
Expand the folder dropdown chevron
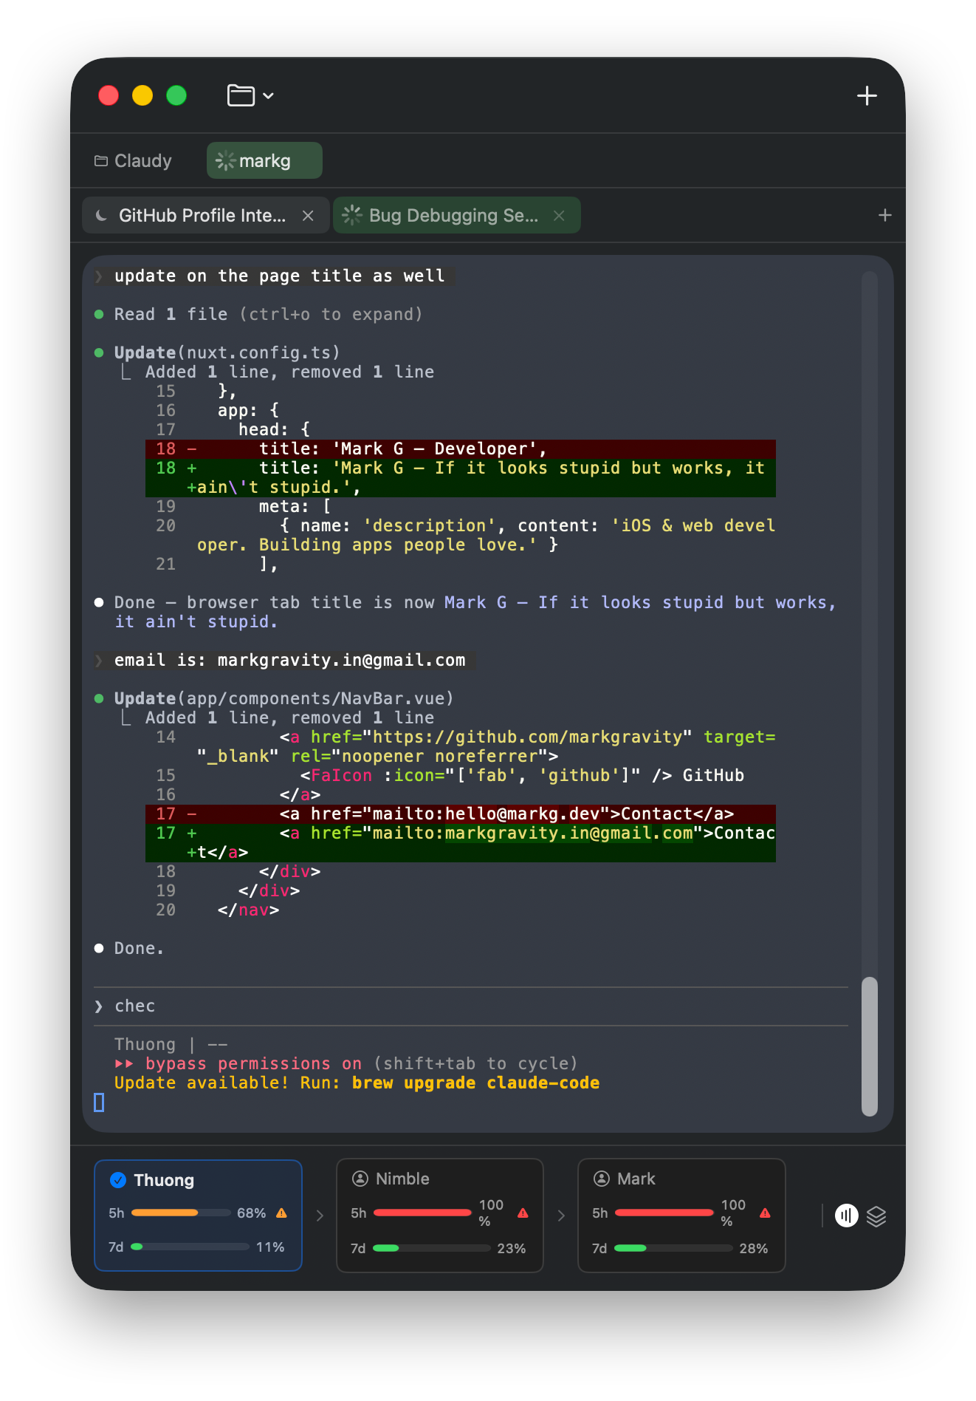[269, 96]
